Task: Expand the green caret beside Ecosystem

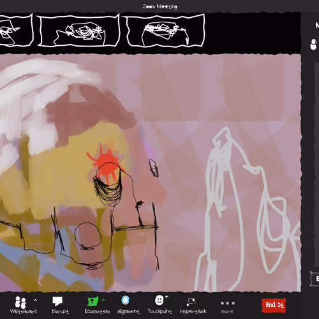Action: 103,300
